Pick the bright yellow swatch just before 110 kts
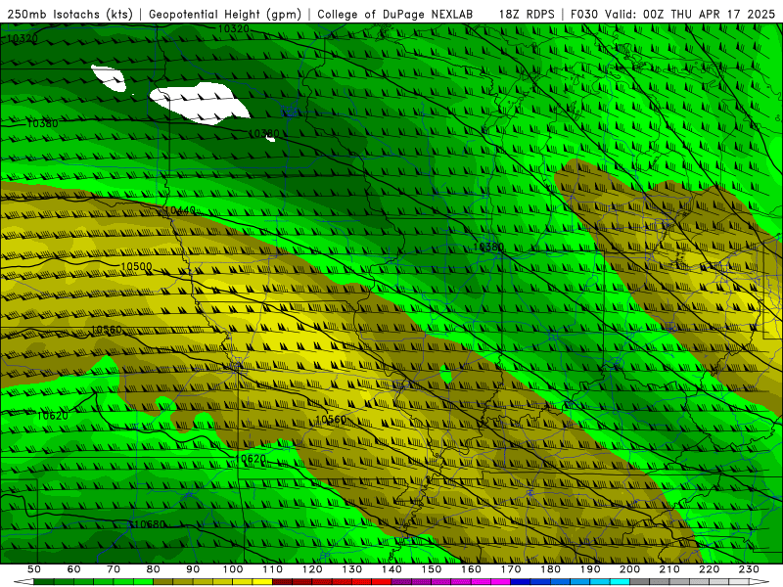Screen dimensions: 783x587 [262, 581]
